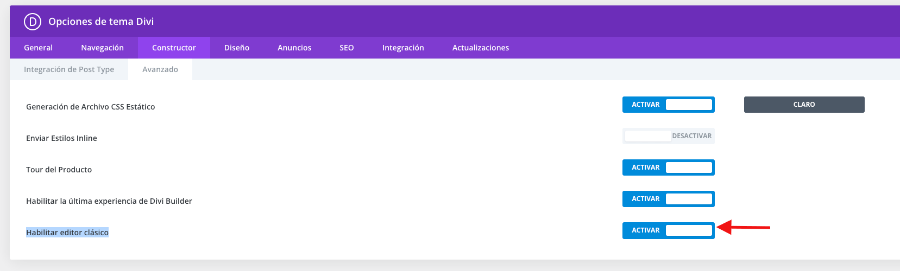Click 'Habilitar la última experiencia de Divi Builder' text
Screen dimensions: 900x271
coord(109,201)
